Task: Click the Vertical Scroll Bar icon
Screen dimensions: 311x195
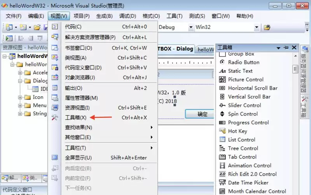Action: click(222, 97)
